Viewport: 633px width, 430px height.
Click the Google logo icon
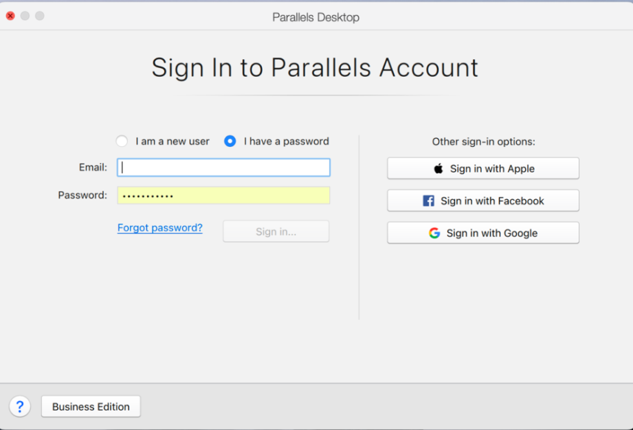click(x=434, y=233)
